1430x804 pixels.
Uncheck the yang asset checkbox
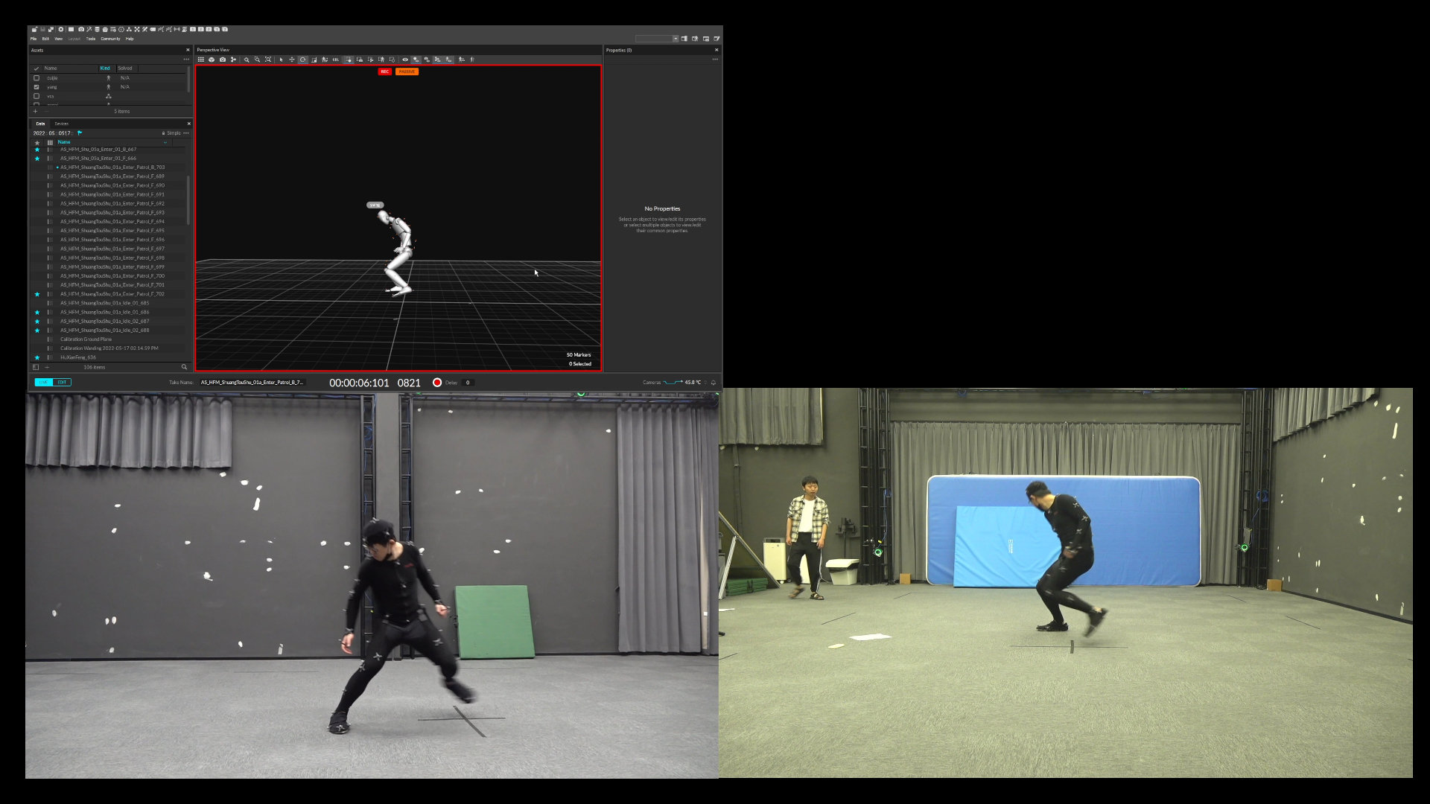pyautogui.click(x=36, y=87)
